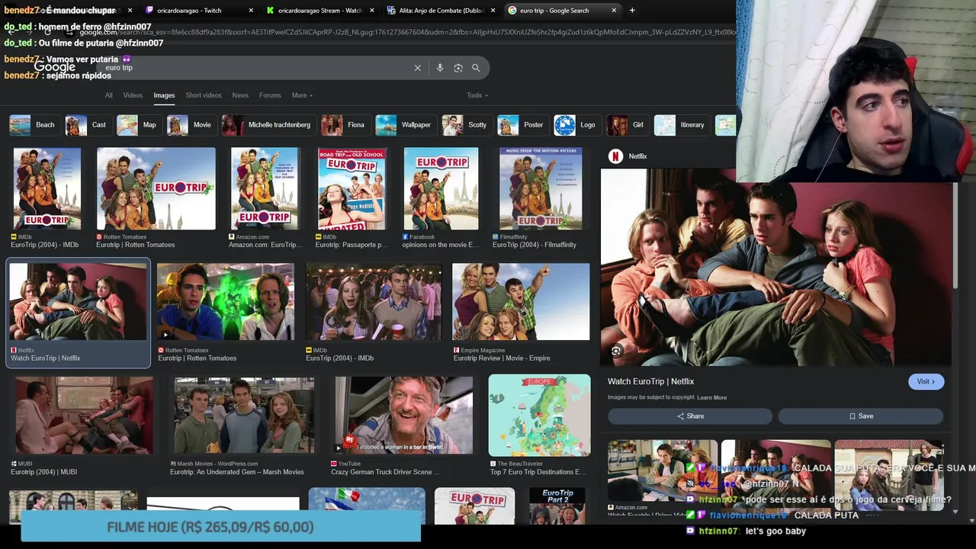Open the News search tab
Image resolution: width=976 pixels, height=549 pixels.
[240, 95]
